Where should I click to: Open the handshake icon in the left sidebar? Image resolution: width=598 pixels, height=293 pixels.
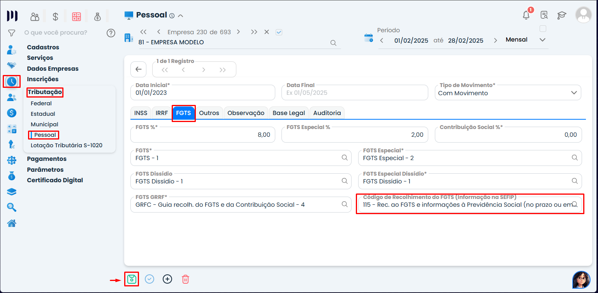coord(12,65)
